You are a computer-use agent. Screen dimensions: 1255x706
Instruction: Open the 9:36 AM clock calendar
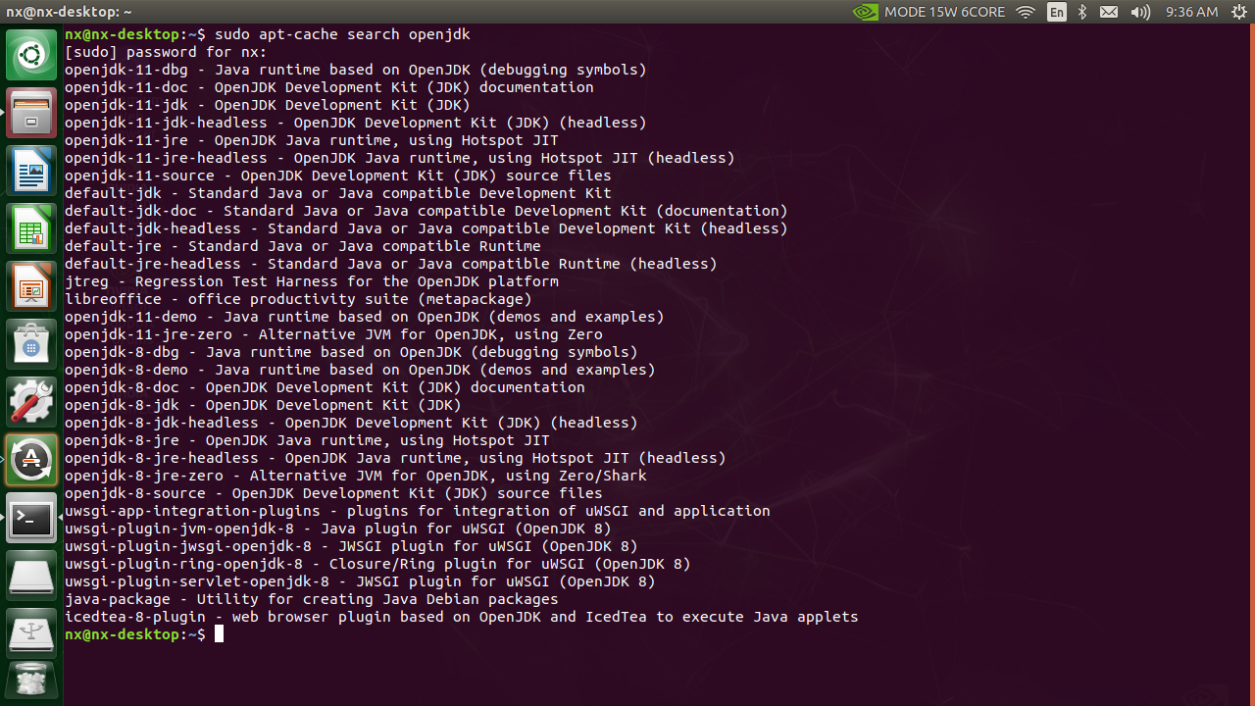pos(1191,12)
